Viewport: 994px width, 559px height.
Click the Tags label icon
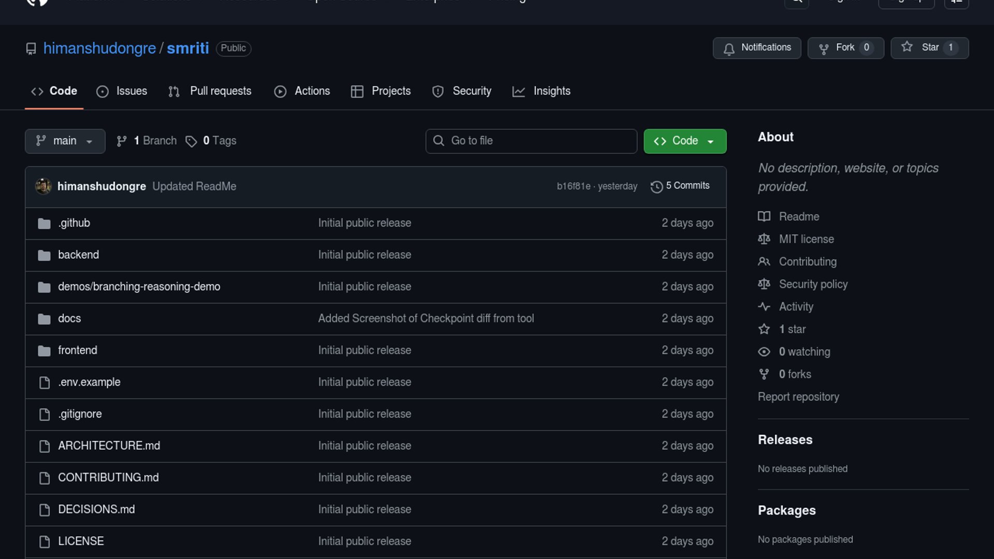click(191, 141)
